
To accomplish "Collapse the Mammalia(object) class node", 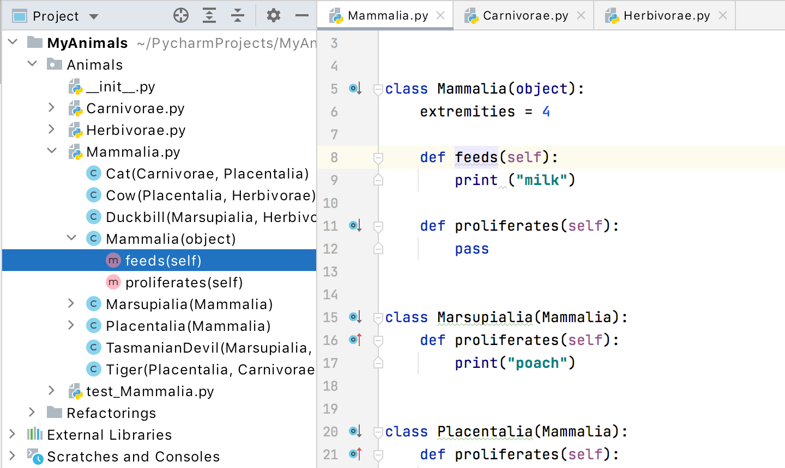I will click(x=71, y=238).
